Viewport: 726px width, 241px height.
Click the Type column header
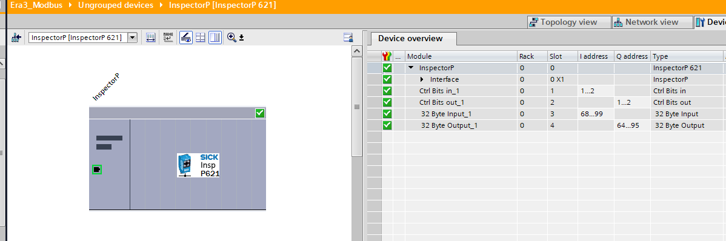[x=687, y=56]
